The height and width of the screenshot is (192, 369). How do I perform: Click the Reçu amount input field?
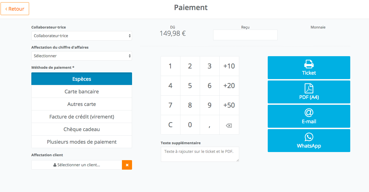coord(245,35)
